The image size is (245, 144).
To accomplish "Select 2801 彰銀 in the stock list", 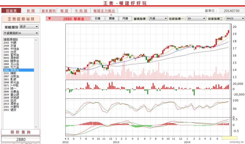I will point(19,79).
